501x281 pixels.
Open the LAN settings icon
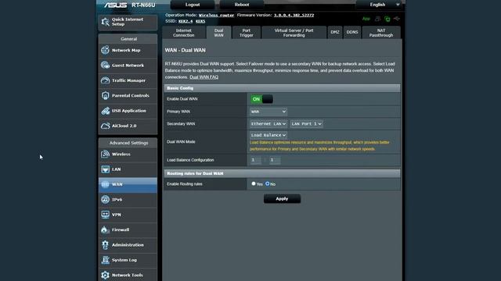click(105, 169)
